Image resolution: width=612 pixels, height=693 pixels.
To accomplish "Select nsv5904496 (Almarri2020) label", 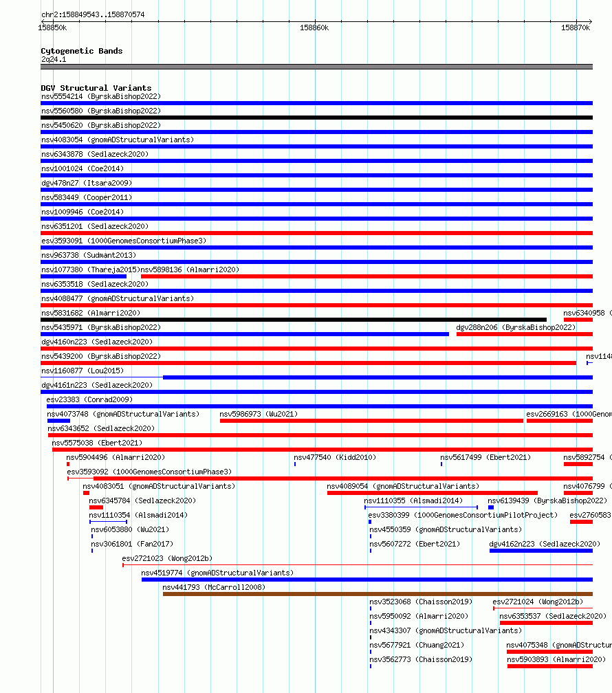I will tap(116, 457).
